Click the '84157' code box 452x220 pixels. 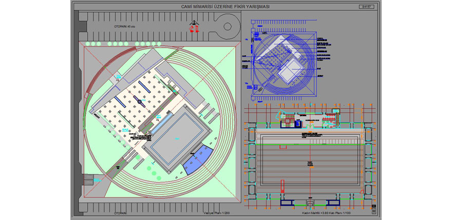[x=367, y=7]
